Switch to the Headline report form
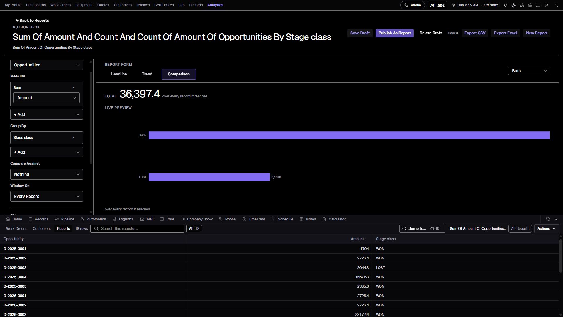 [x=119, y=74]
